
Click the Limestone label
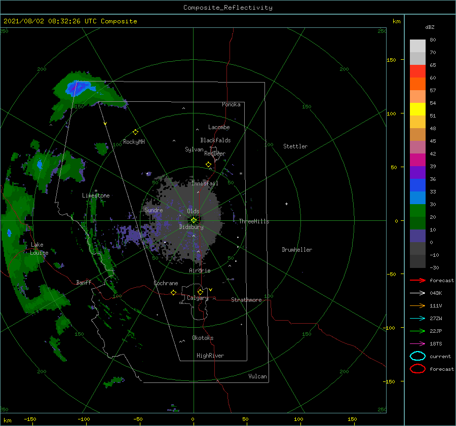96,196
